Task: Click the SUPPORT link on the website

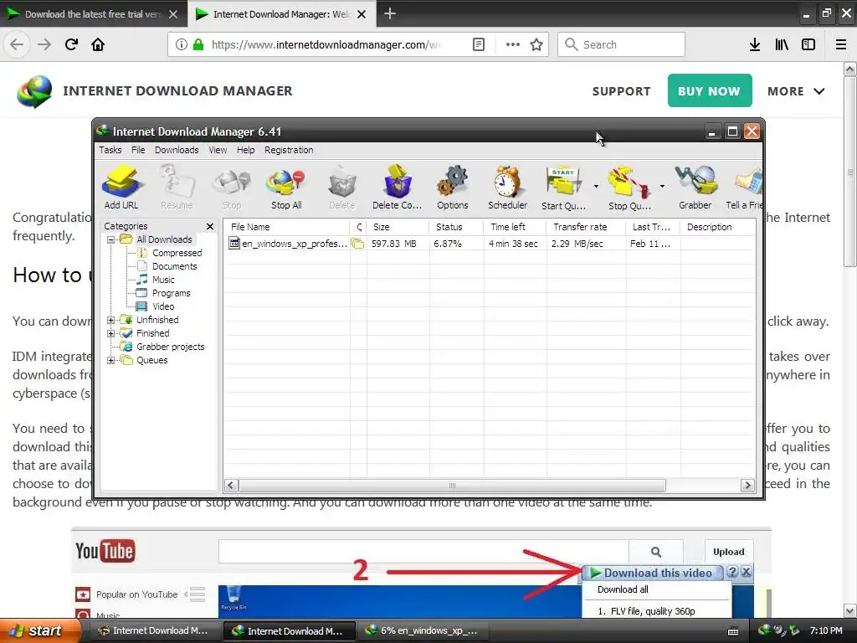Action: (x=622, y=91)
